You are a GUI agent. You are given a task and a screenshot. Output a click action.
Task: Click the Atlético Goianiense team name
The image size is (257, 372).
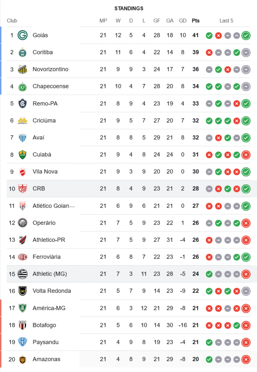pyautogui.click(x=53, y=206)
